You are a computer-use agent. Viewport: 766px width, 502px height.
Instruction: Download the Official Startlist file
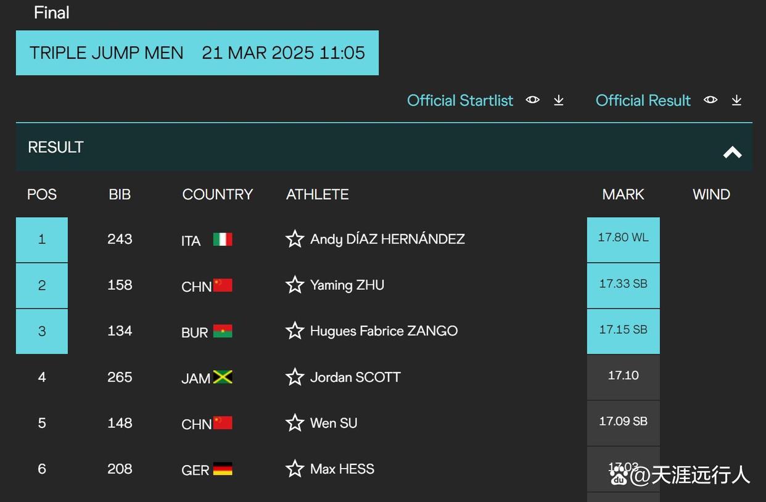pyautogui.click(x=559, y=100)
